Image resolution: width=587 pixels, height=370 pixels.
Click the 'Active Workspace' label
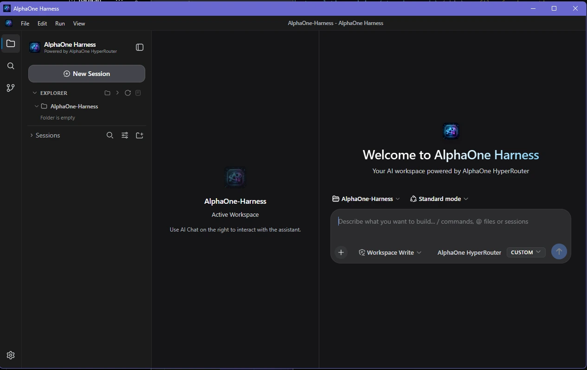point(235,215)
